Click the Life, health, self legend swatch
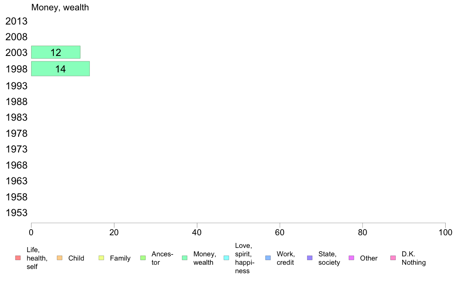The image size is (456, 282). click(x=18, y=258)
